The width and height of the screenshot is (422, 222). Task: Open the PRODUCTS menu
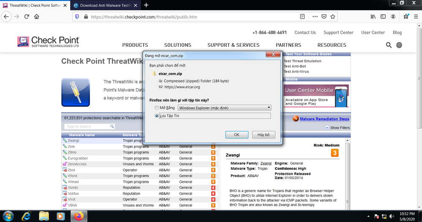(x=135, y=45)
